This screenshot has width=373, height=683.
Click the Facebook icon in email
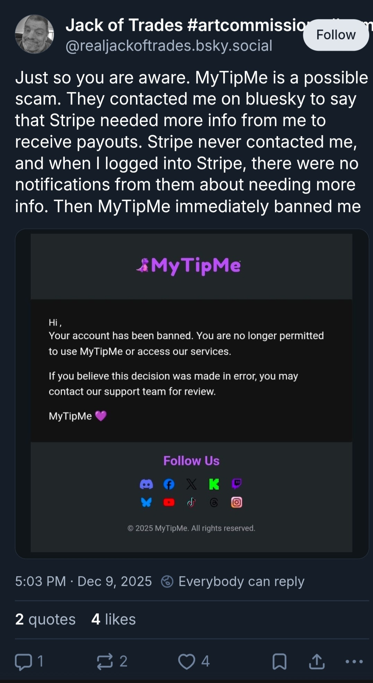point(169,484)
